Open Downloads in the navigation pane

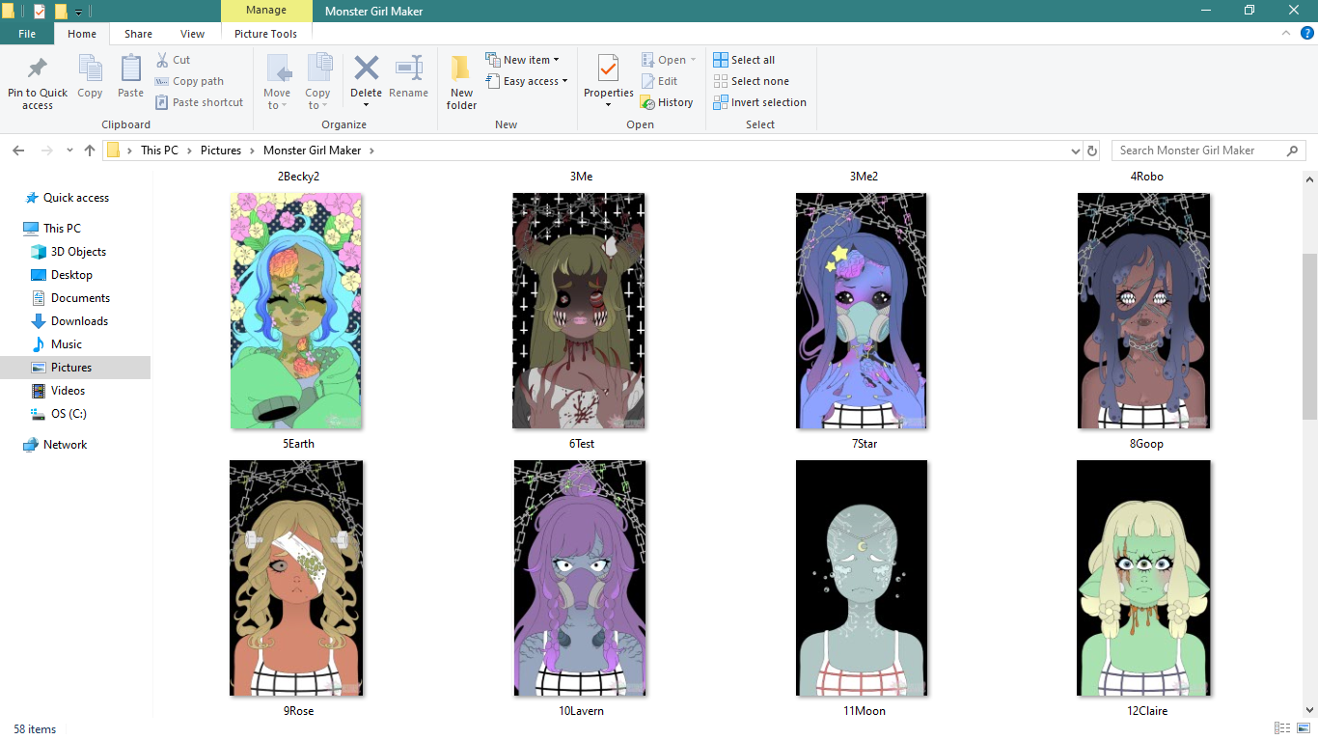click(x=79, y=321)
